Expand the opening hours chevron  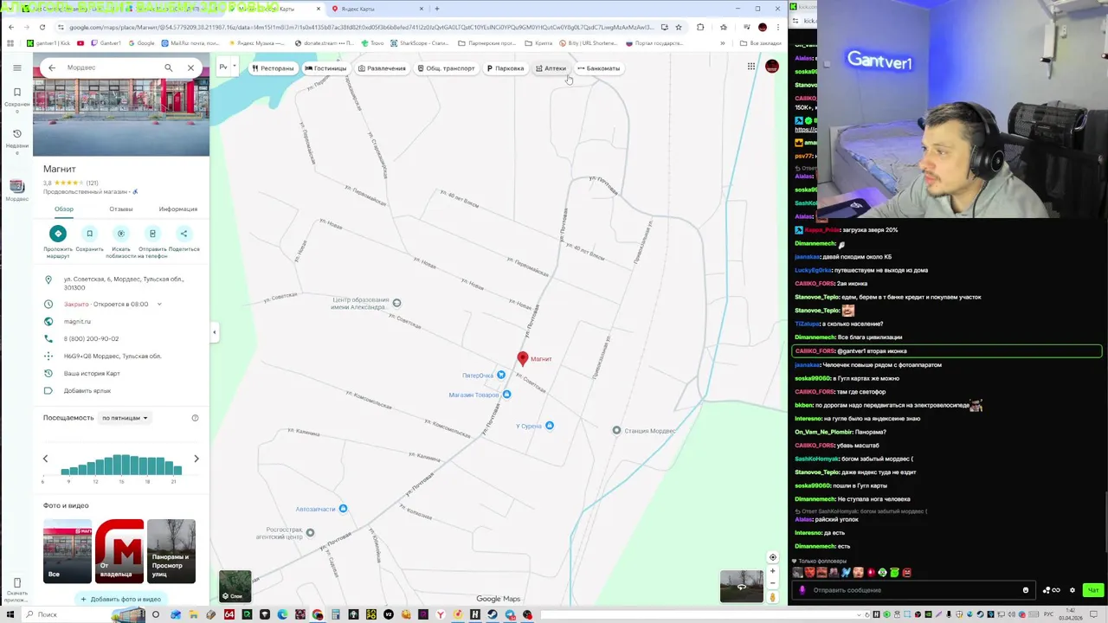159,305
